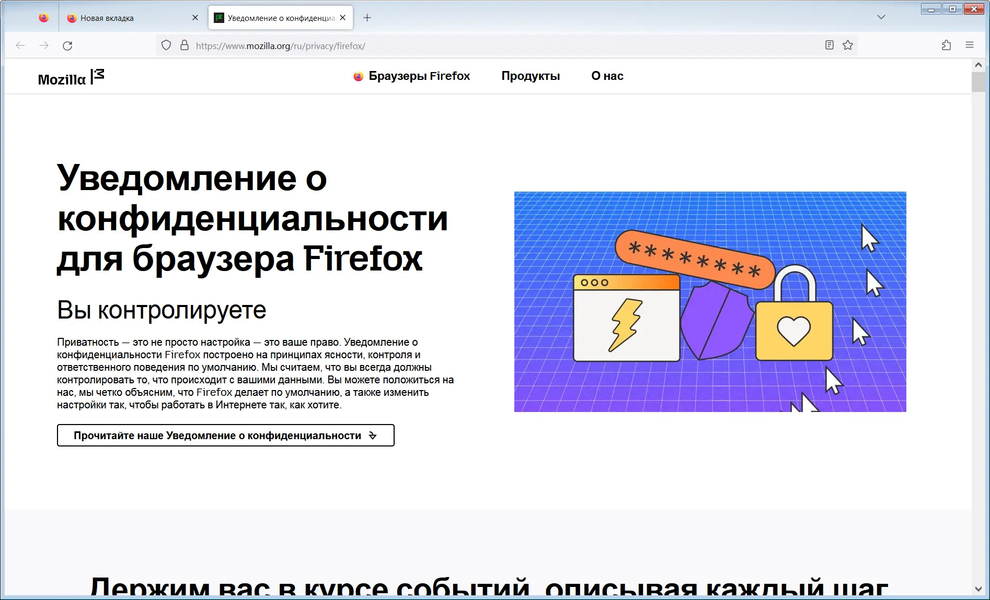The image size is (990, 600).
Task: Show site security padlock information
Action: click(185, 45)
